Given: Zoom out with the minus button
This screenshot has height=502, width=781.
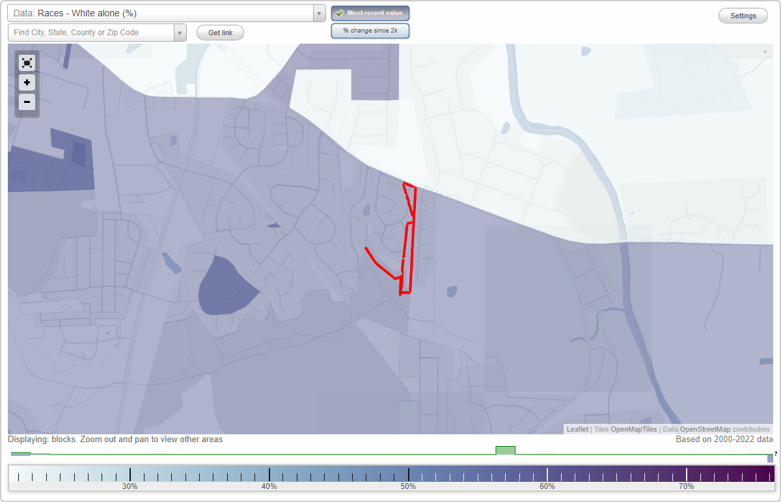Looking at the screenshot, I should 27,102.
